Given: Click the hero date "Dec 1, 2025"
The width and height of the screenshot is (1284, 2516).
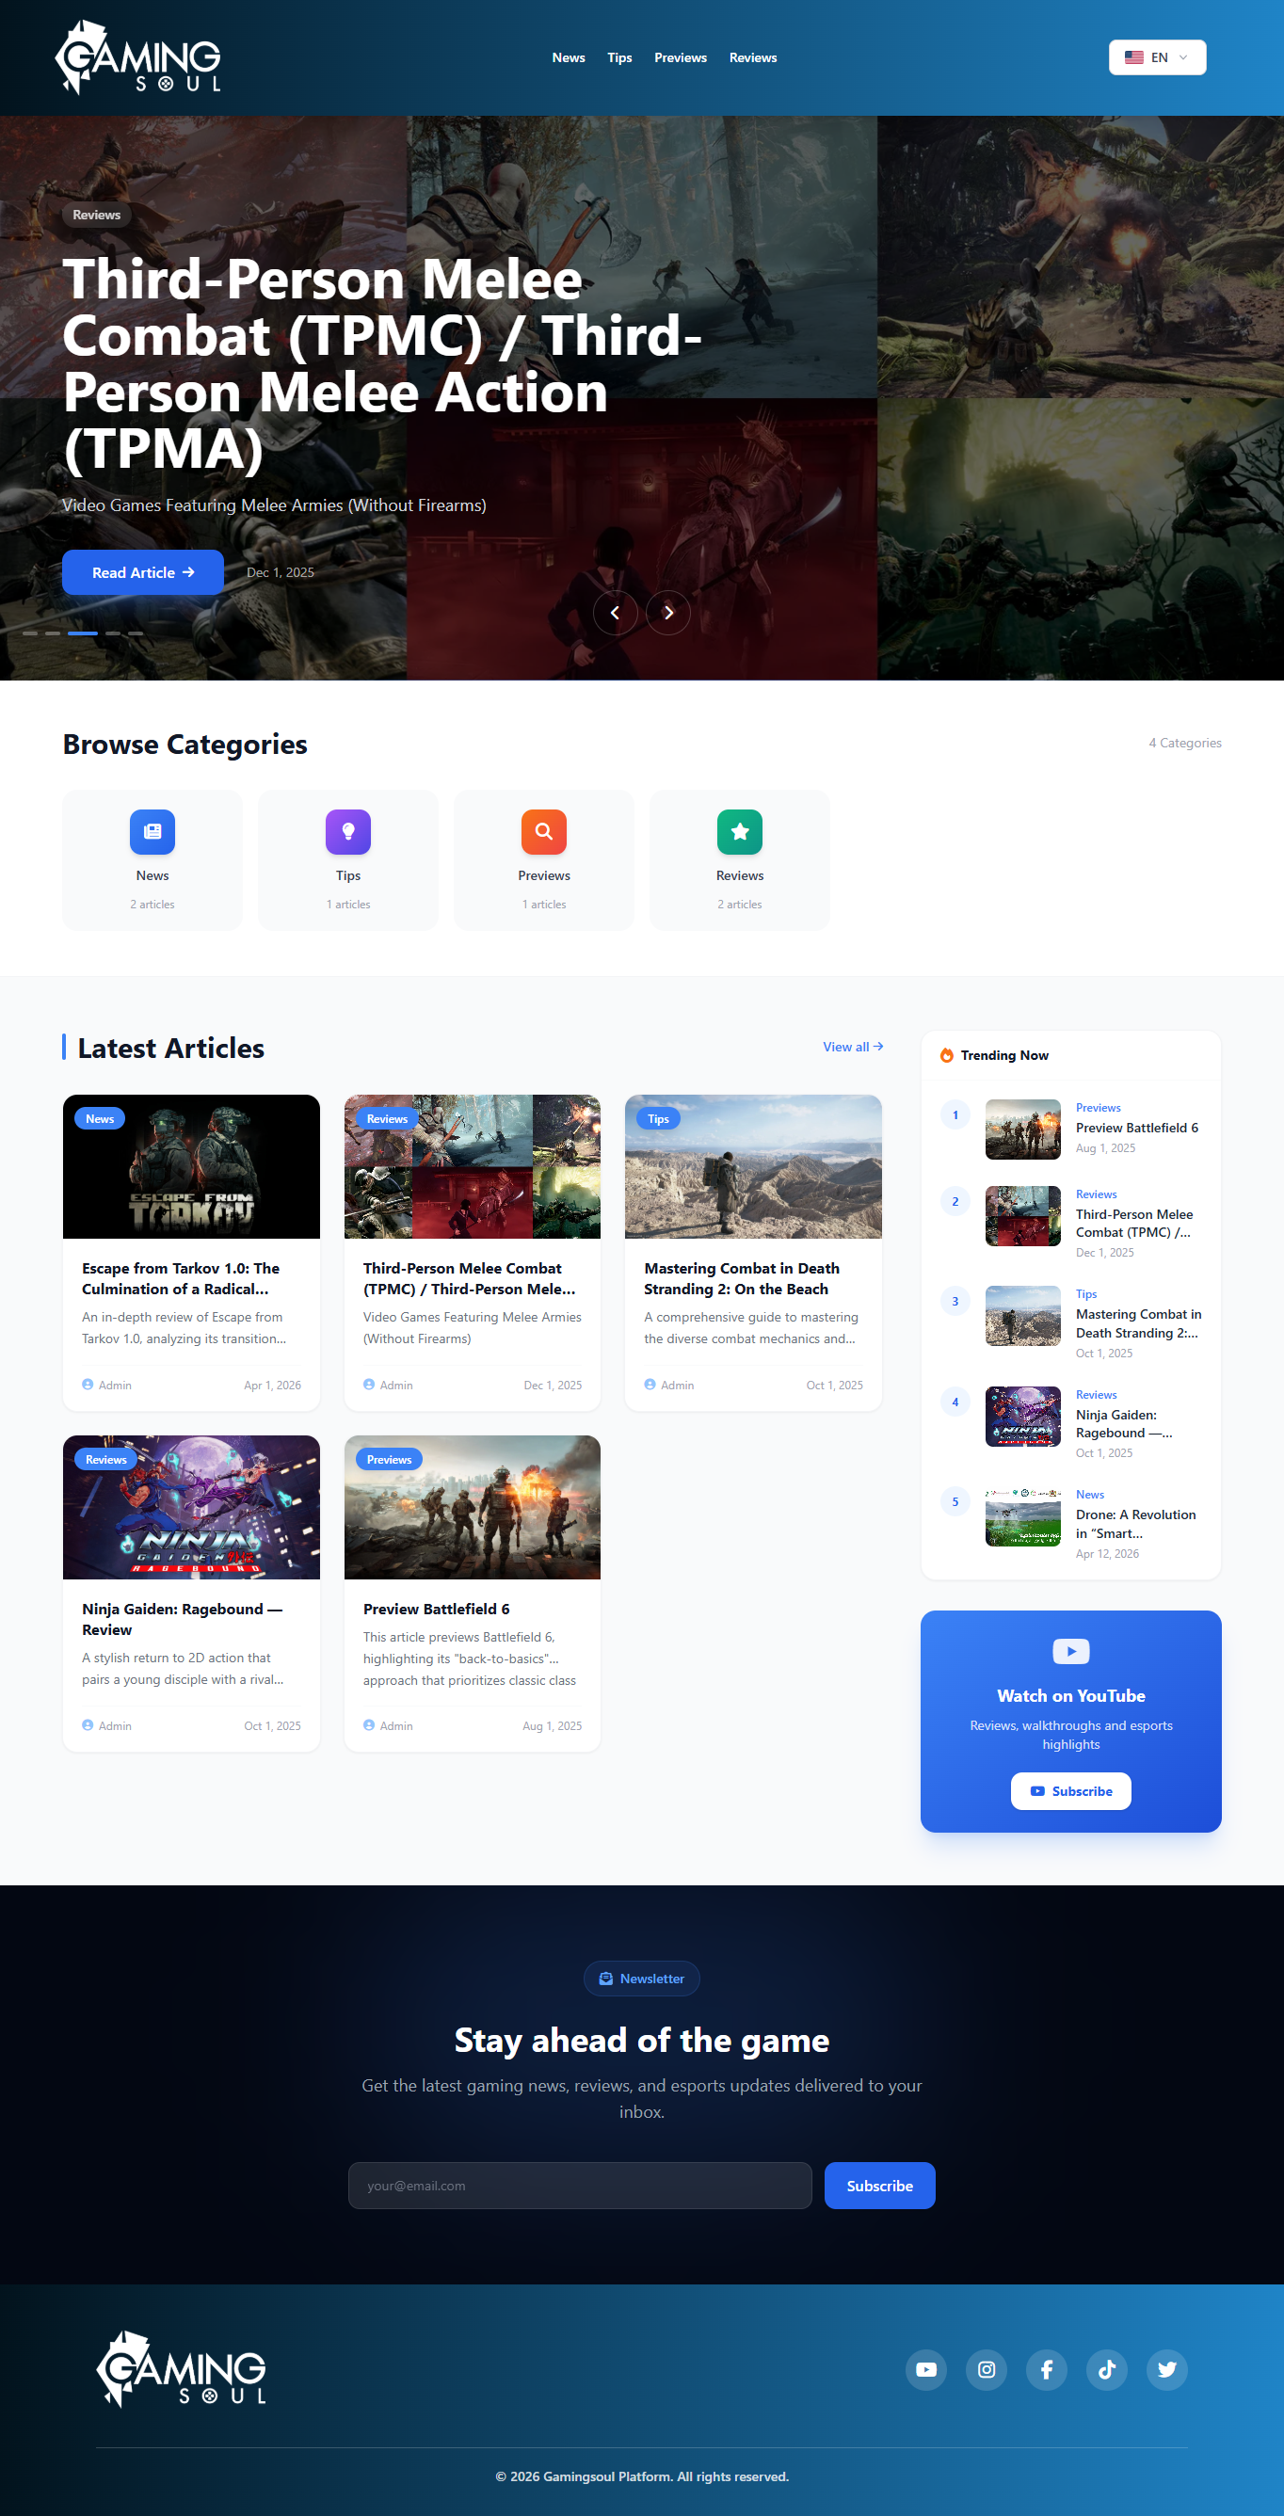Looking at the screenshot, I should 281,572.
